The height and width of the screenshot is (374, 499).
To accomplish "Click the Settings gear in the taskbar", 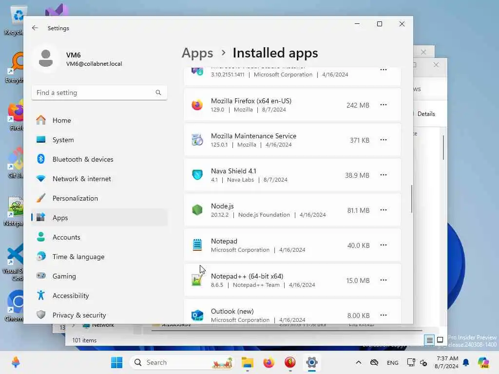I will [312, 362].
